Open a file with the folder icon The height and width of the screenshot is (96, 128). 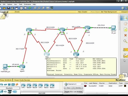click(4, 8)
